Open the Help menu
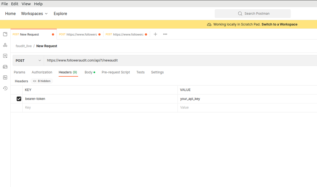 coord(38,4)
